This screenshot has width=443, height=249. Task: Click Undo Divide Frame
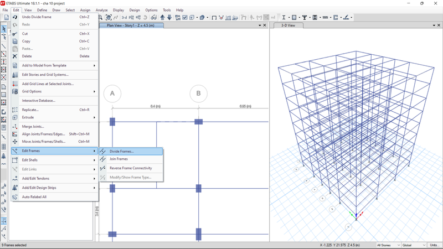point(54,17)
